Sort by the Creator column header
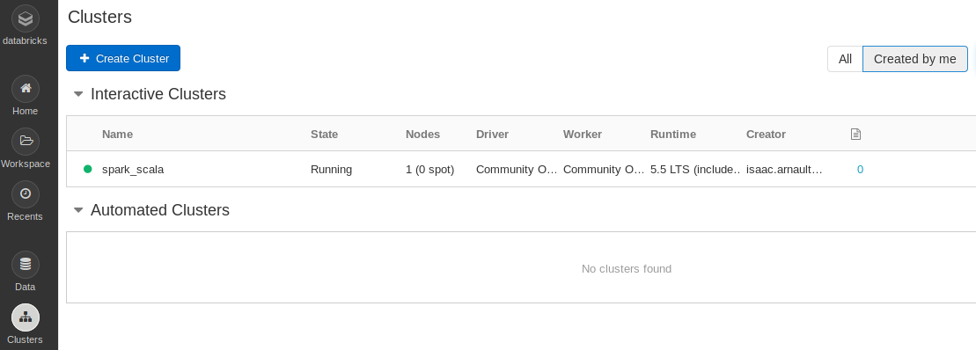976x350 pixels. click(766, 135)
